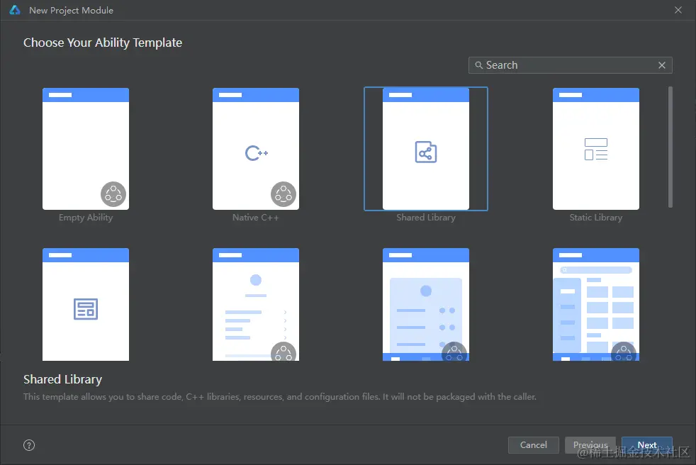This screenshot has height=465, width=696.
Task: Choose the card-style profile template with bottom bar
Action: click(426, 305)
